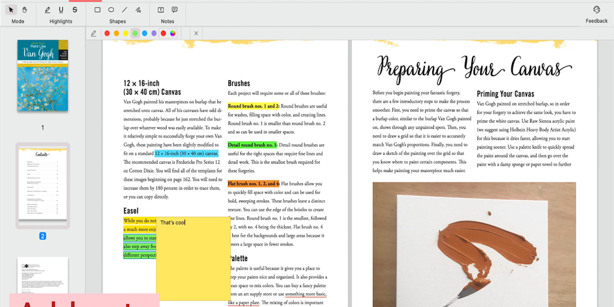
Task: Click the "Notes" group label
Action: pyautogui.click(x=168, y=22)
